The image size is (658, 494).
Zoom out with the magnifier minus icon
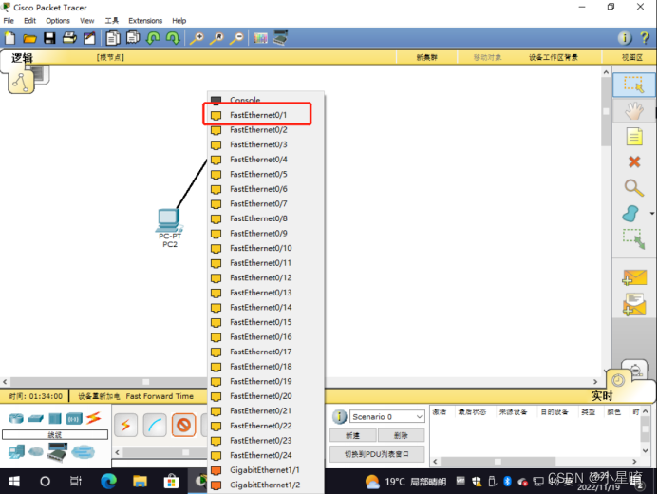click(x=236, y=38)
